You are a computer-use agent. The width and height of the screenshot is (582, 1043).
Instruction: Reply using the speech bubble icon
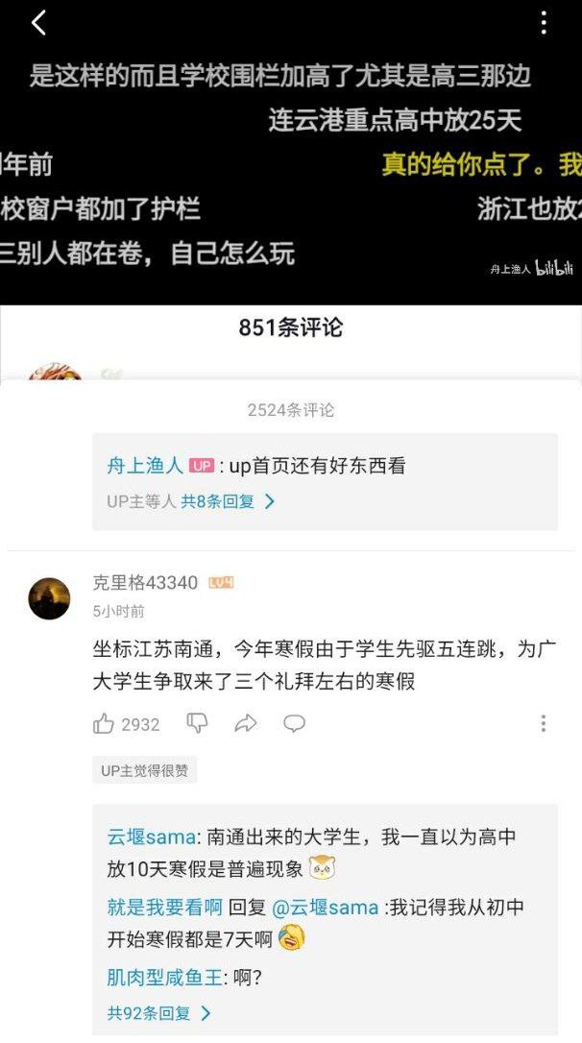coord(294,724)
